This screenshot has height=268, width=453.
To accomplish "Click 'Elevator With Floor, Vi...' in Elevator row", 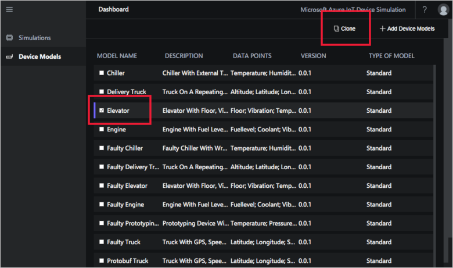I will [x=195, y=110].
